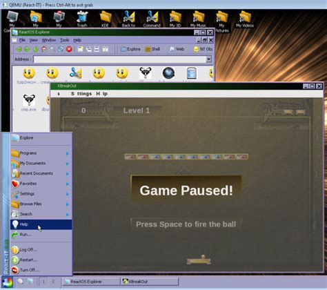Image resolution: width=327 pixels, height=290 pixels.
Task: Open the Tools menu in ReactOS Explorer
Action: click(65, 40)
